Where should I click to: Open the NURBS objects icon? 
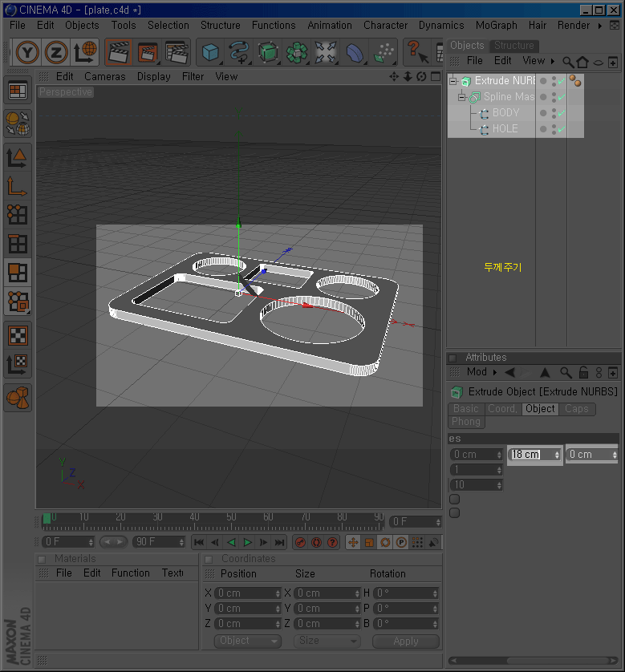[x=268, y=53]
